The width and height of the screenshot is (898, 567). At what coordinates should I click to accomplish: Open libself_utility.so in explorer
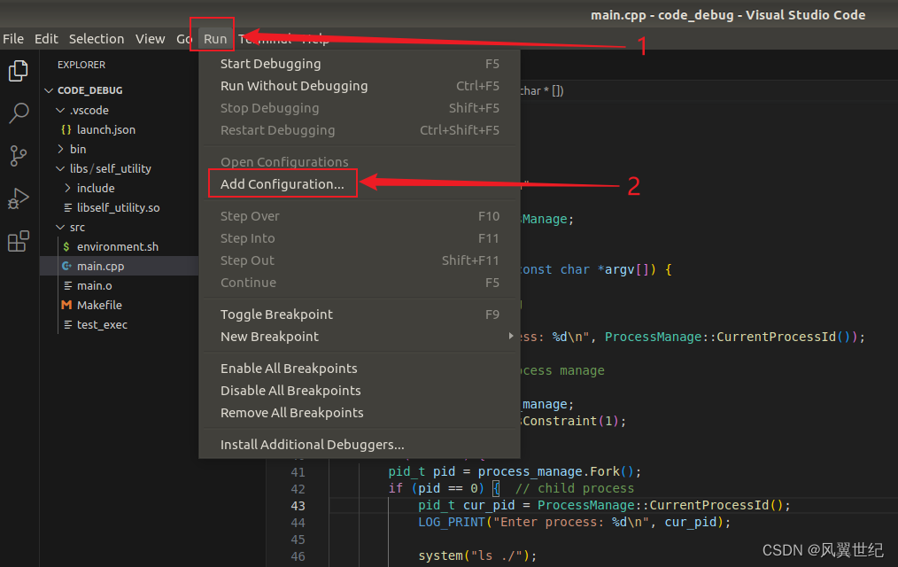(118, 208)
